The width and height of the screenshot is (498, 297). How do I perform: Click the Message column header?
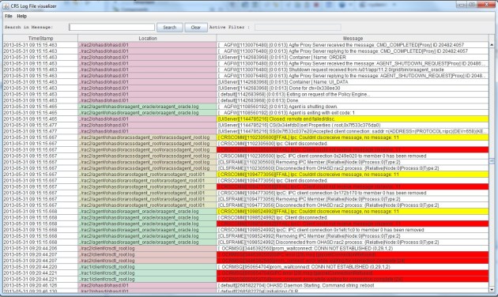coord(353,39)
